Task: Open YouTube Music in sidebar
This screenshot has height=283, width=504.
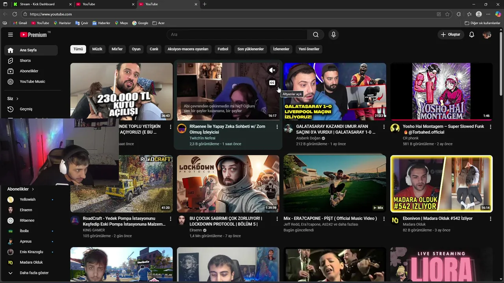Action: 31,82
